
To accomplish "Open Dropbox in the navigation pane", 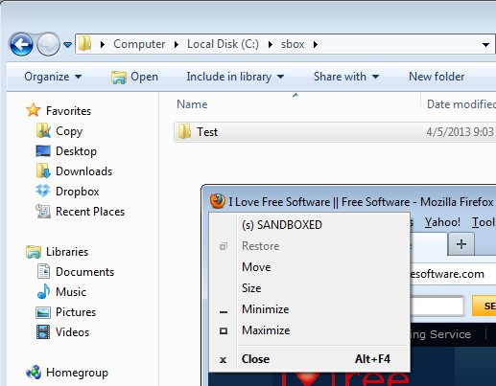I will pos(78,192).
